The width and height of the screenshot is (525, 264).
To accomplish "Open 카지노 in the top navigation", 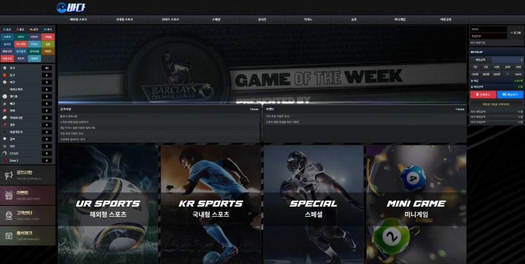I will (308, 20).
